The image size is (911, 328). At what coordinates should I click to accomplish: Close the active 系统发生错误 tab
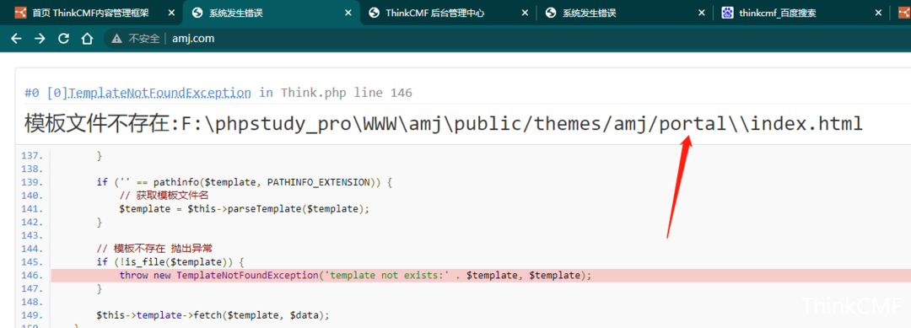tap(348, 13)
